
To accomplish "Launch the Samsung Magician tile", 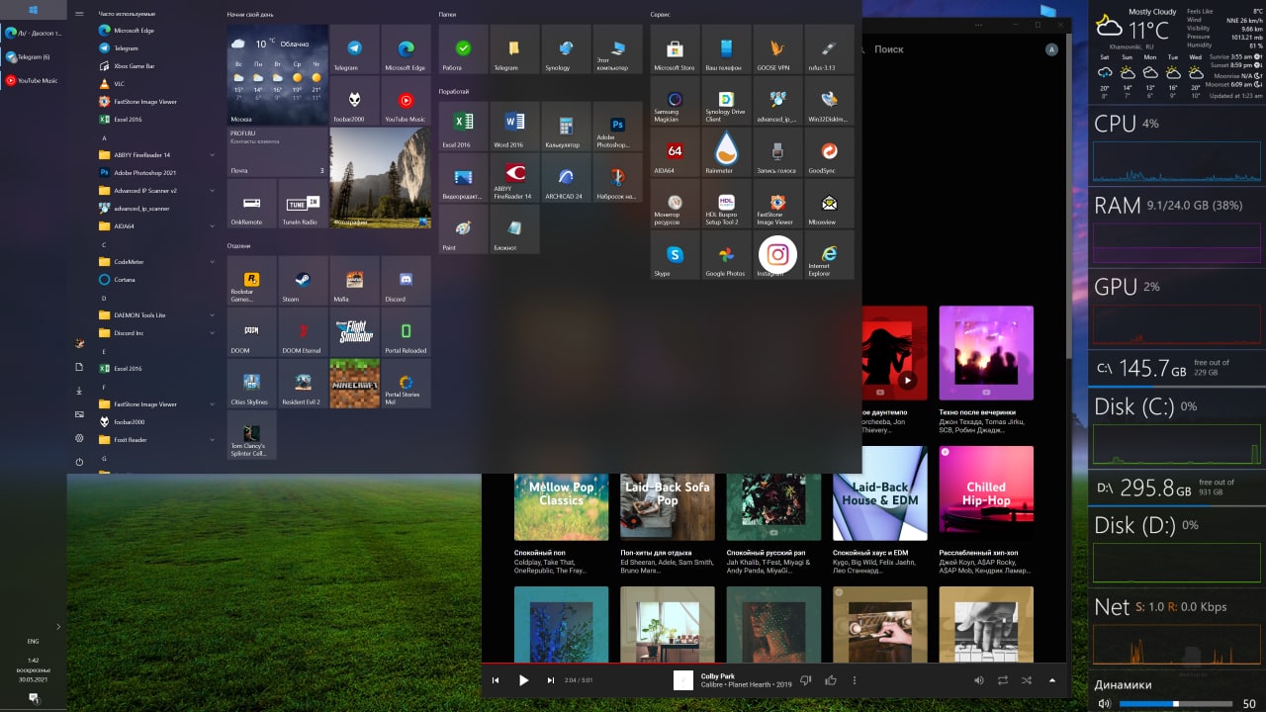I will point(675,101).
